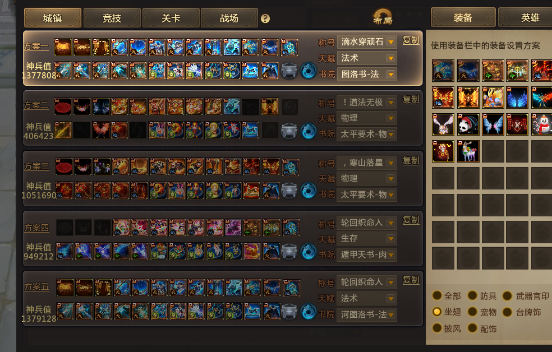Open the 书院 dropdown showing 遁甲天书-肉

click(367, 255)
